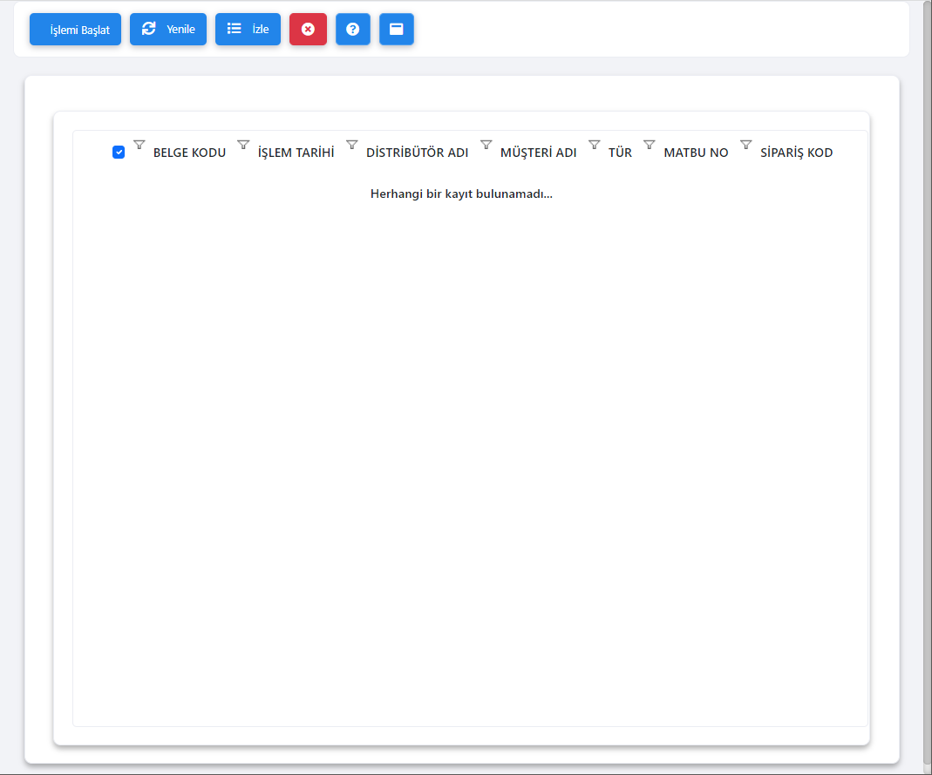Click the Yenile refresh button
The image size is (932, 775).
(168, 29)
